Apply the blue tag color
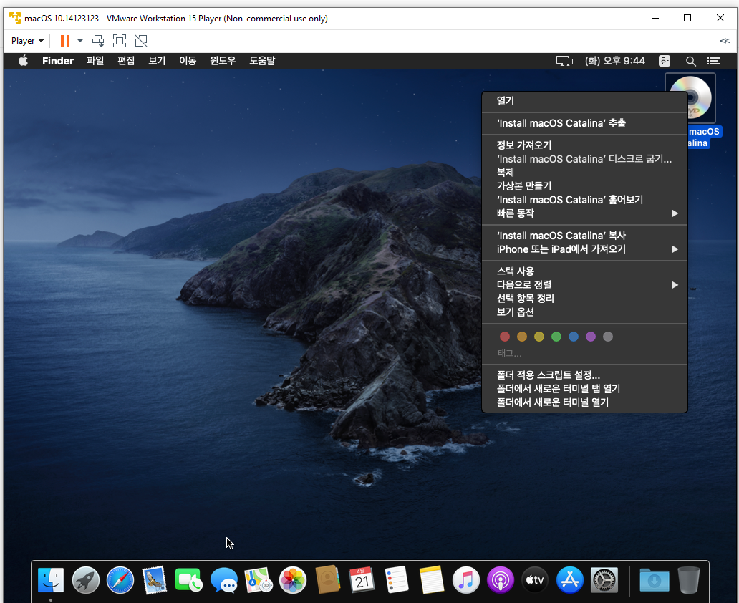Viewport: 739px width, 603px height. 574,337
